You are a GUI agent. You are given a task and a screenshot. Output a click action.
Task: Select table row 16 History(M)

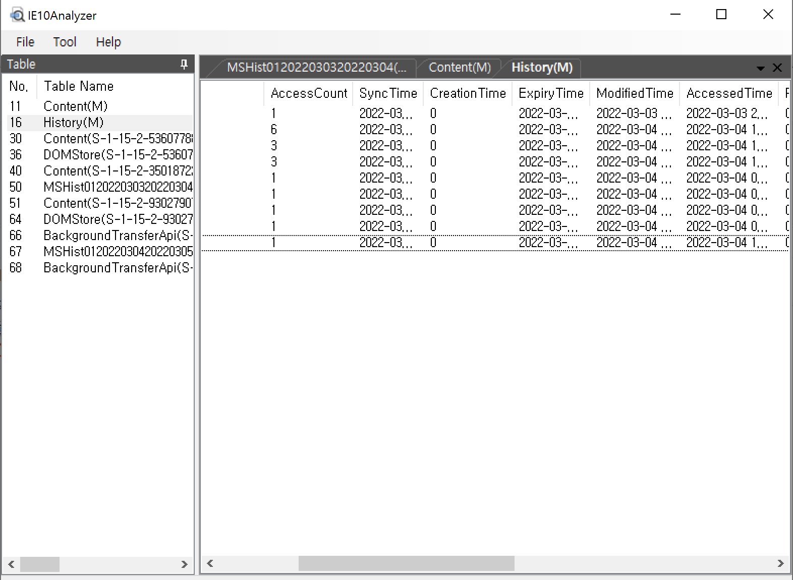100,122
